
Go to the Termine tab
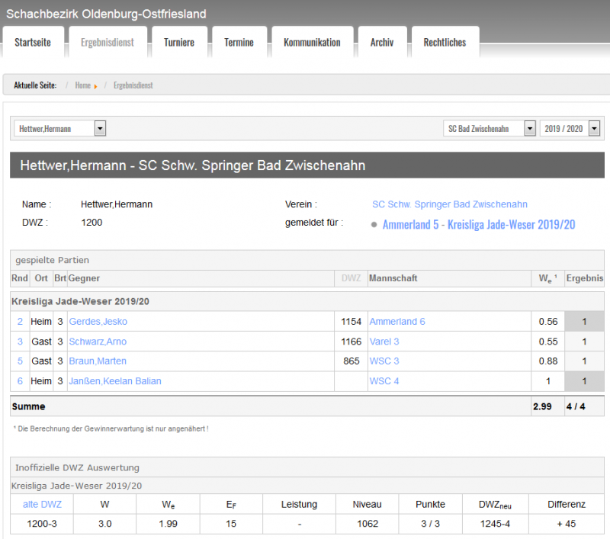click(x=239, y=43)
